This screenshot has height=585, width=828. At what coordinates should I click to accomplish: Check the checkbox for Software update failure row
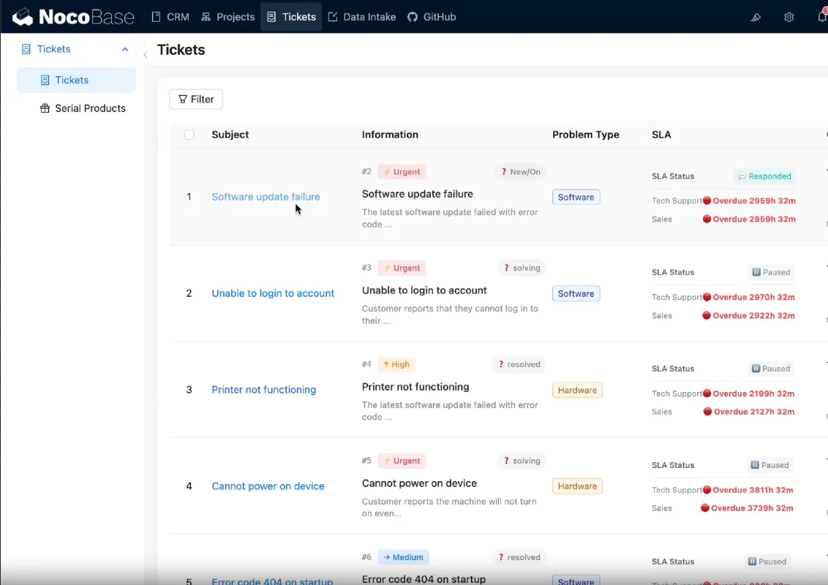(189, 196)
